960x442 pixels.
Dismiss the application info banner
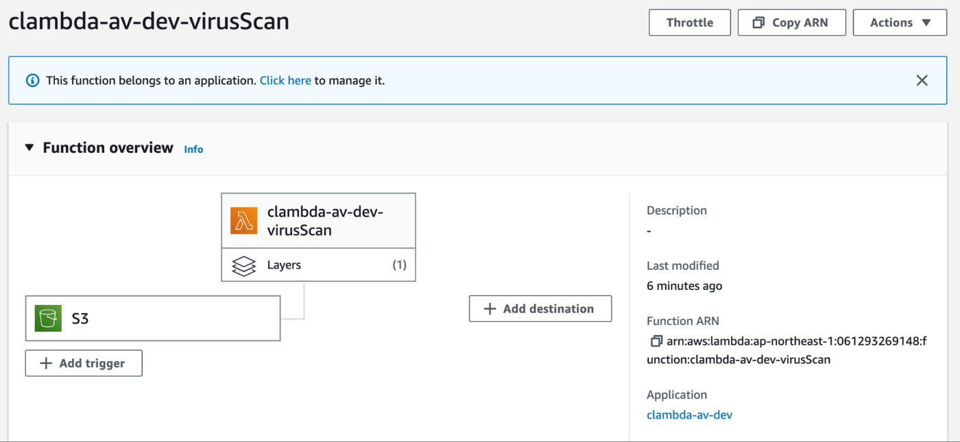tap(922, 80)
